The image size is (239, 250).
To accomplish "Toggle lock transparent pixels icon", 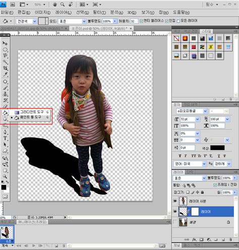I will tap(188, 192).
